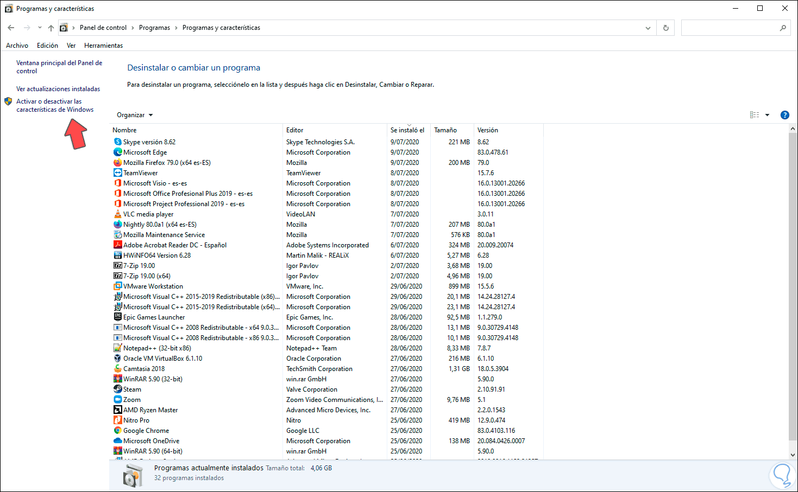Click the search magnifier icon
Viewport: 798px width, 492px height.
coord(783,28)
